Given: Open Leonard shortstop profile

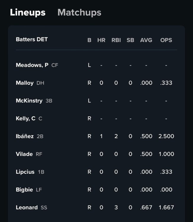Looking at the screenshot, I should pos(27,207).
